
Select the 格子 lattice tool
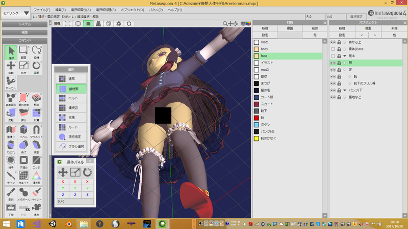point(11,162)
